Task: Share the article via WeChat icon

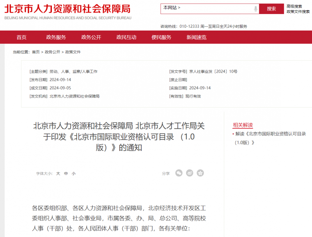Action: point(179,173)
